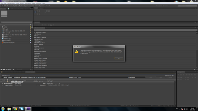Select the Selection arrow tool
This screenshot has width=198, height=111.
point(2,6)
